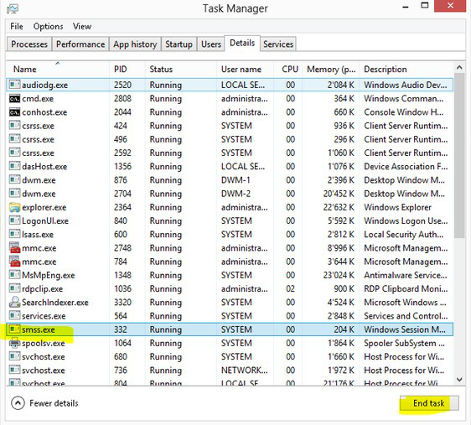This screenshot has height=425, width=471.
Task: Click Spooler SubSystem description cell
Action: tap(404, 343)
